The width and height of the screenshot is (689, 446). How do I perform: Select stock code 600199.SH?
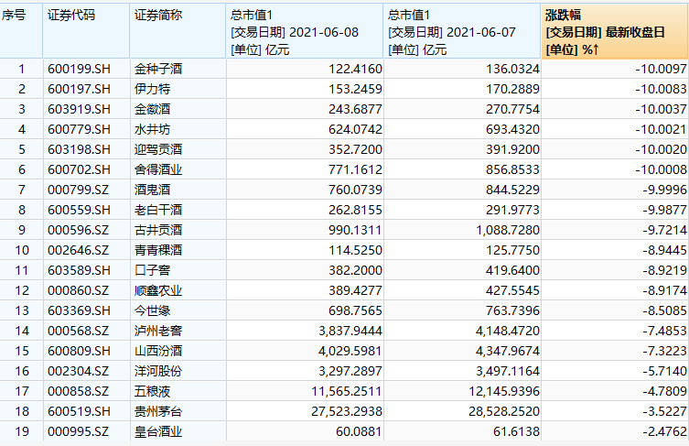pyautogui.click(x=79, y=69)
